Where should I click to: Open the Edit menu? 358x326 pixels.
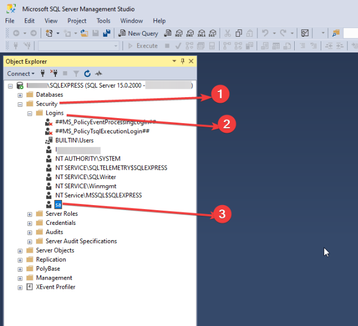tap(29, 21)
